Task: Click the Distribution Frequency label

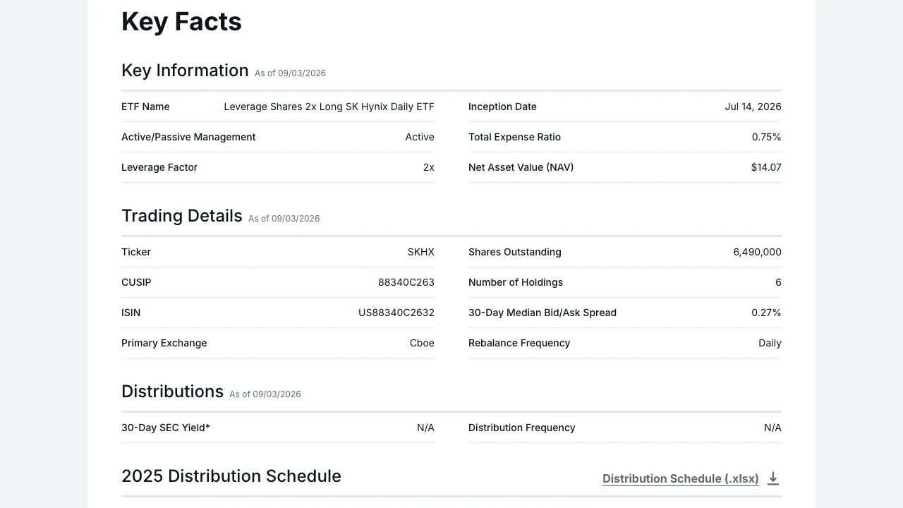Action: coord(522,428)
